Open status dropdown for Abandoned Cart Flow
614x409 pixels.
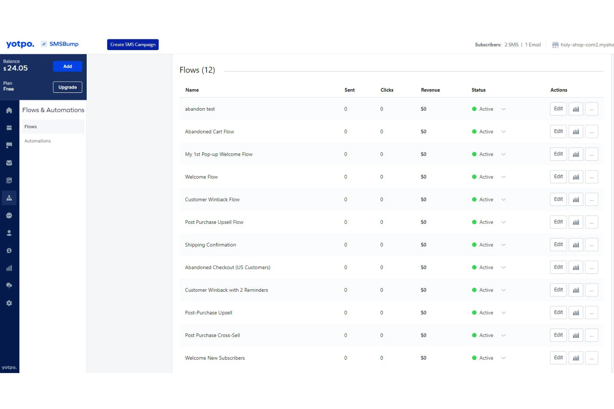coord(503,131)
